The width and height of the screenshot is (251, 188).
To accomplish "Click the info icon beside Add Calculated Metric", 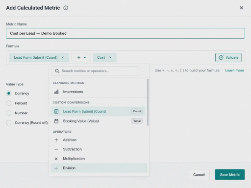I will (66, 8).
